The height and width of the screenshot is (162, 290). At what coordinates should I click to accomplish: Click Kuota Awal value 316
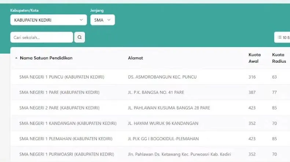coord(252,77)
